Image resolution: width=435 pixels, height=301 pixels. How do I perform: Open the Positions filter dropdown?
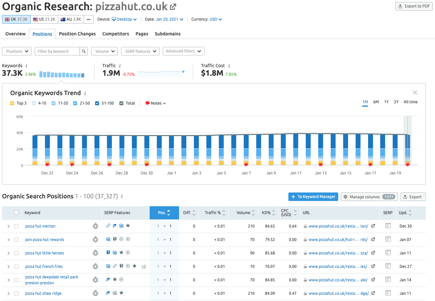point(17,51)
